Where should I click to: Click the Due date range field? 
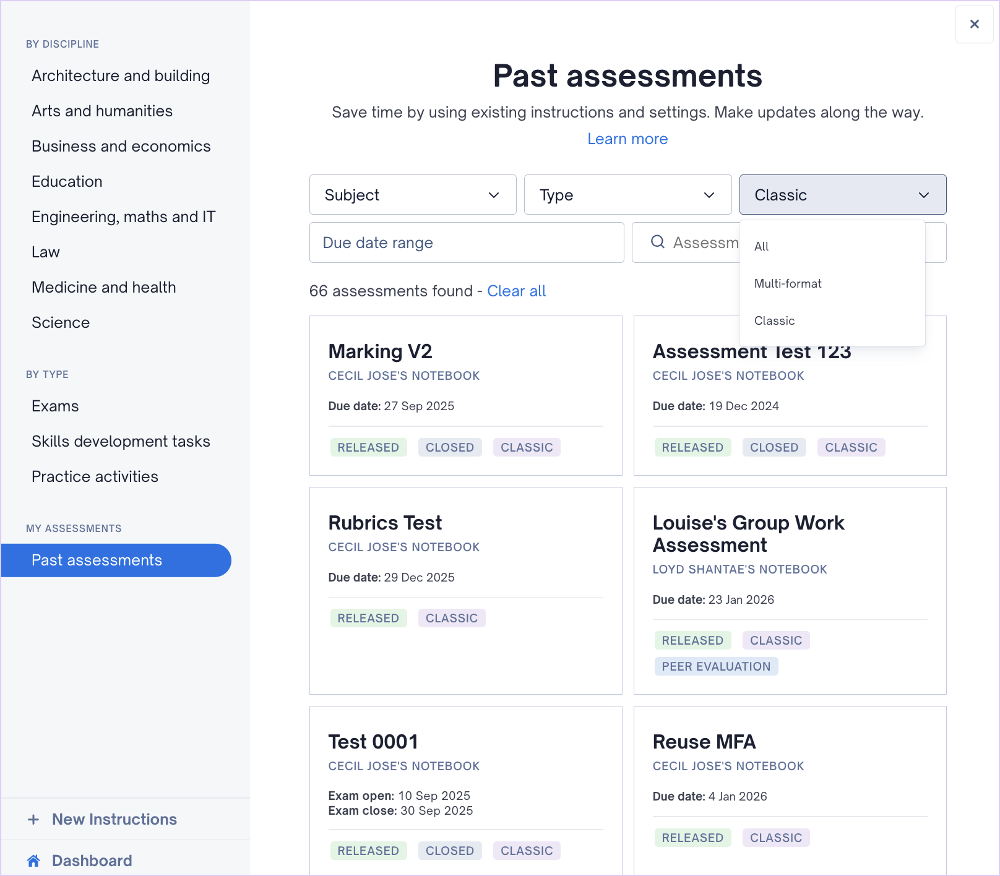(x=466, y=243)
